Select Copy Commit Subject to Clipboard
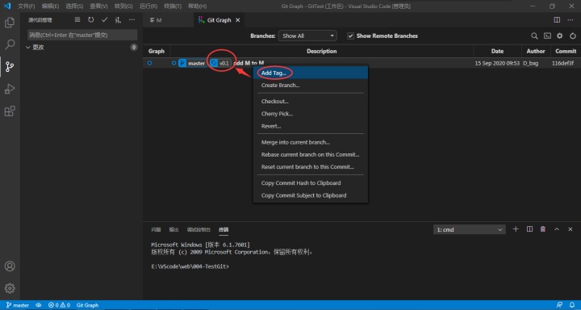581x310 pixels. [x=311, y=195]
